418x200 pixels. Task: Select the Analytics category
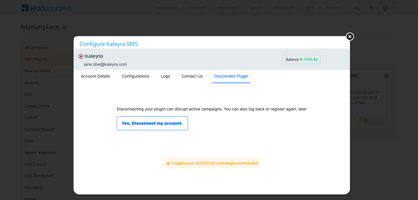[47, 83]
